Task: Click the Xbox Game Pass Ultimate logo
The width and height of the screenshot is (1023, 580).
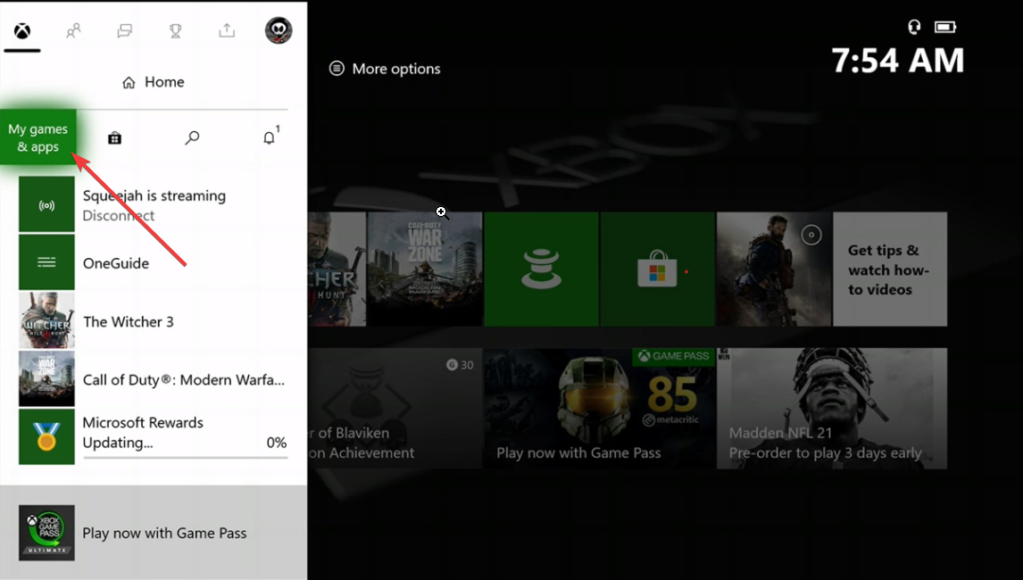Action: 46,533
